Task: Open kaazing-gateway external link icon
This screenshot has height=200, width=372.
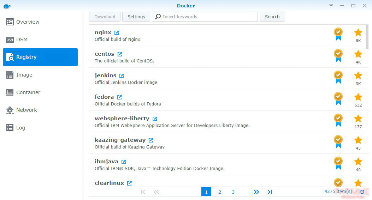Action: click(x=151, y=140)
